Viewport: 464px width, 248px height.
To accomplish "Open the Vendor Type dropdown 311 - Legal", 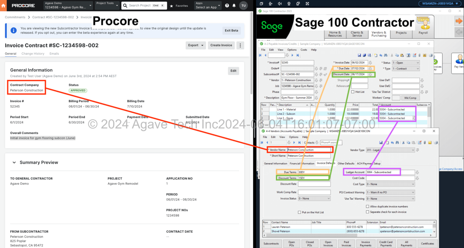I will click(390, 150).
